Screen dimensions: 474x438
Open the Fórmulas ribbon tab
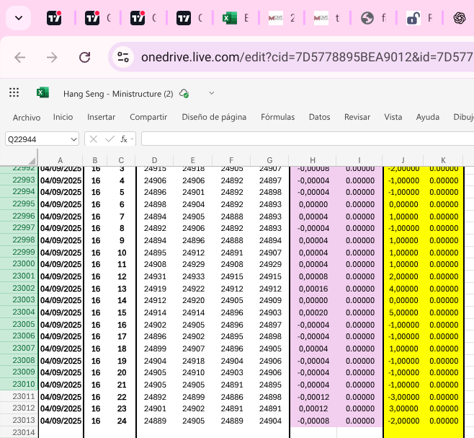pyautogui.click(x=277, y=117)
